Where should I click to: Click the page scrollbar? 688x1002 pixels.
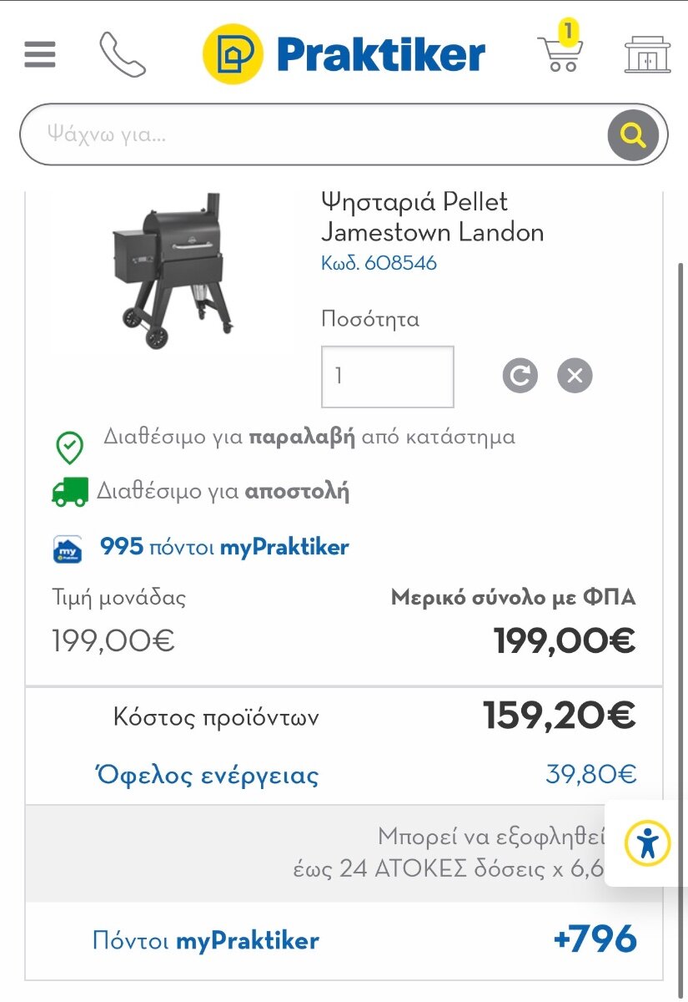681,501
